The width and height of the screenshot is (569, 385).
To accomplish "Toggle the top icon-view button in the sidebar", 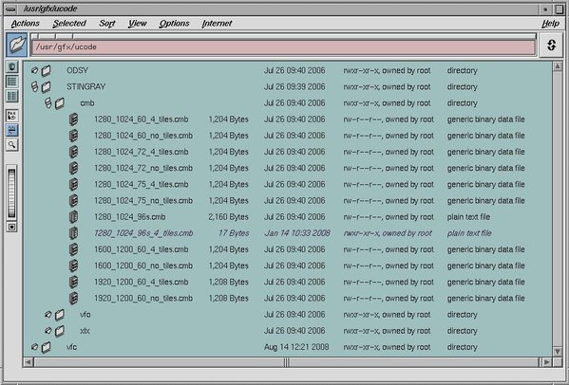I will (12, 67).
